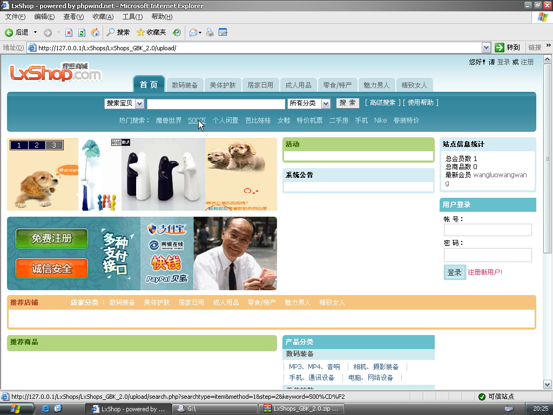Refresh the page with the refresh icon
The width and height of the screenshot is (553, 415).
click(82, 32)
